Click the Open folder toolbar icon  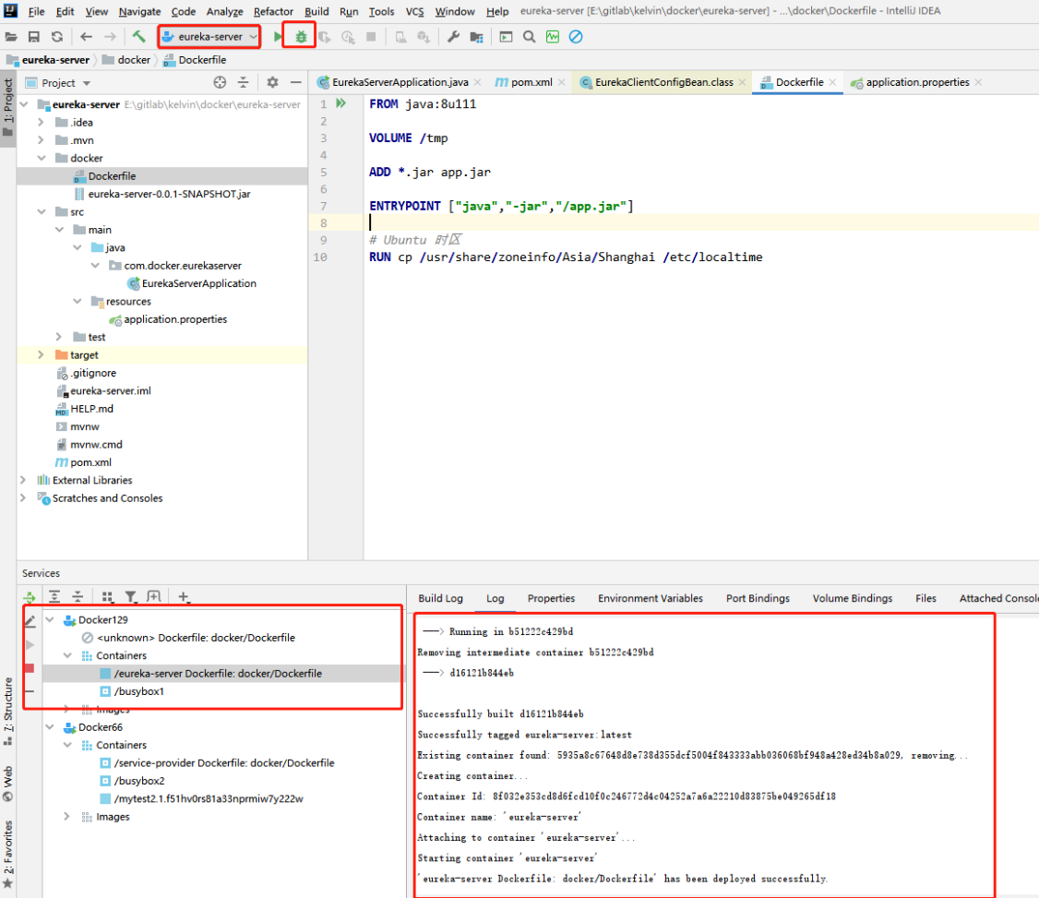pos(11,36)
